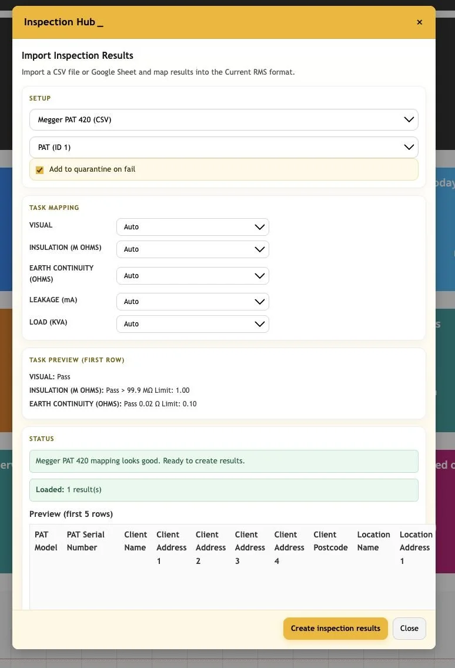Open the Megger PAT 420 (CSV) dropdown
The image size is (455, 668).
tap(223, 120)
